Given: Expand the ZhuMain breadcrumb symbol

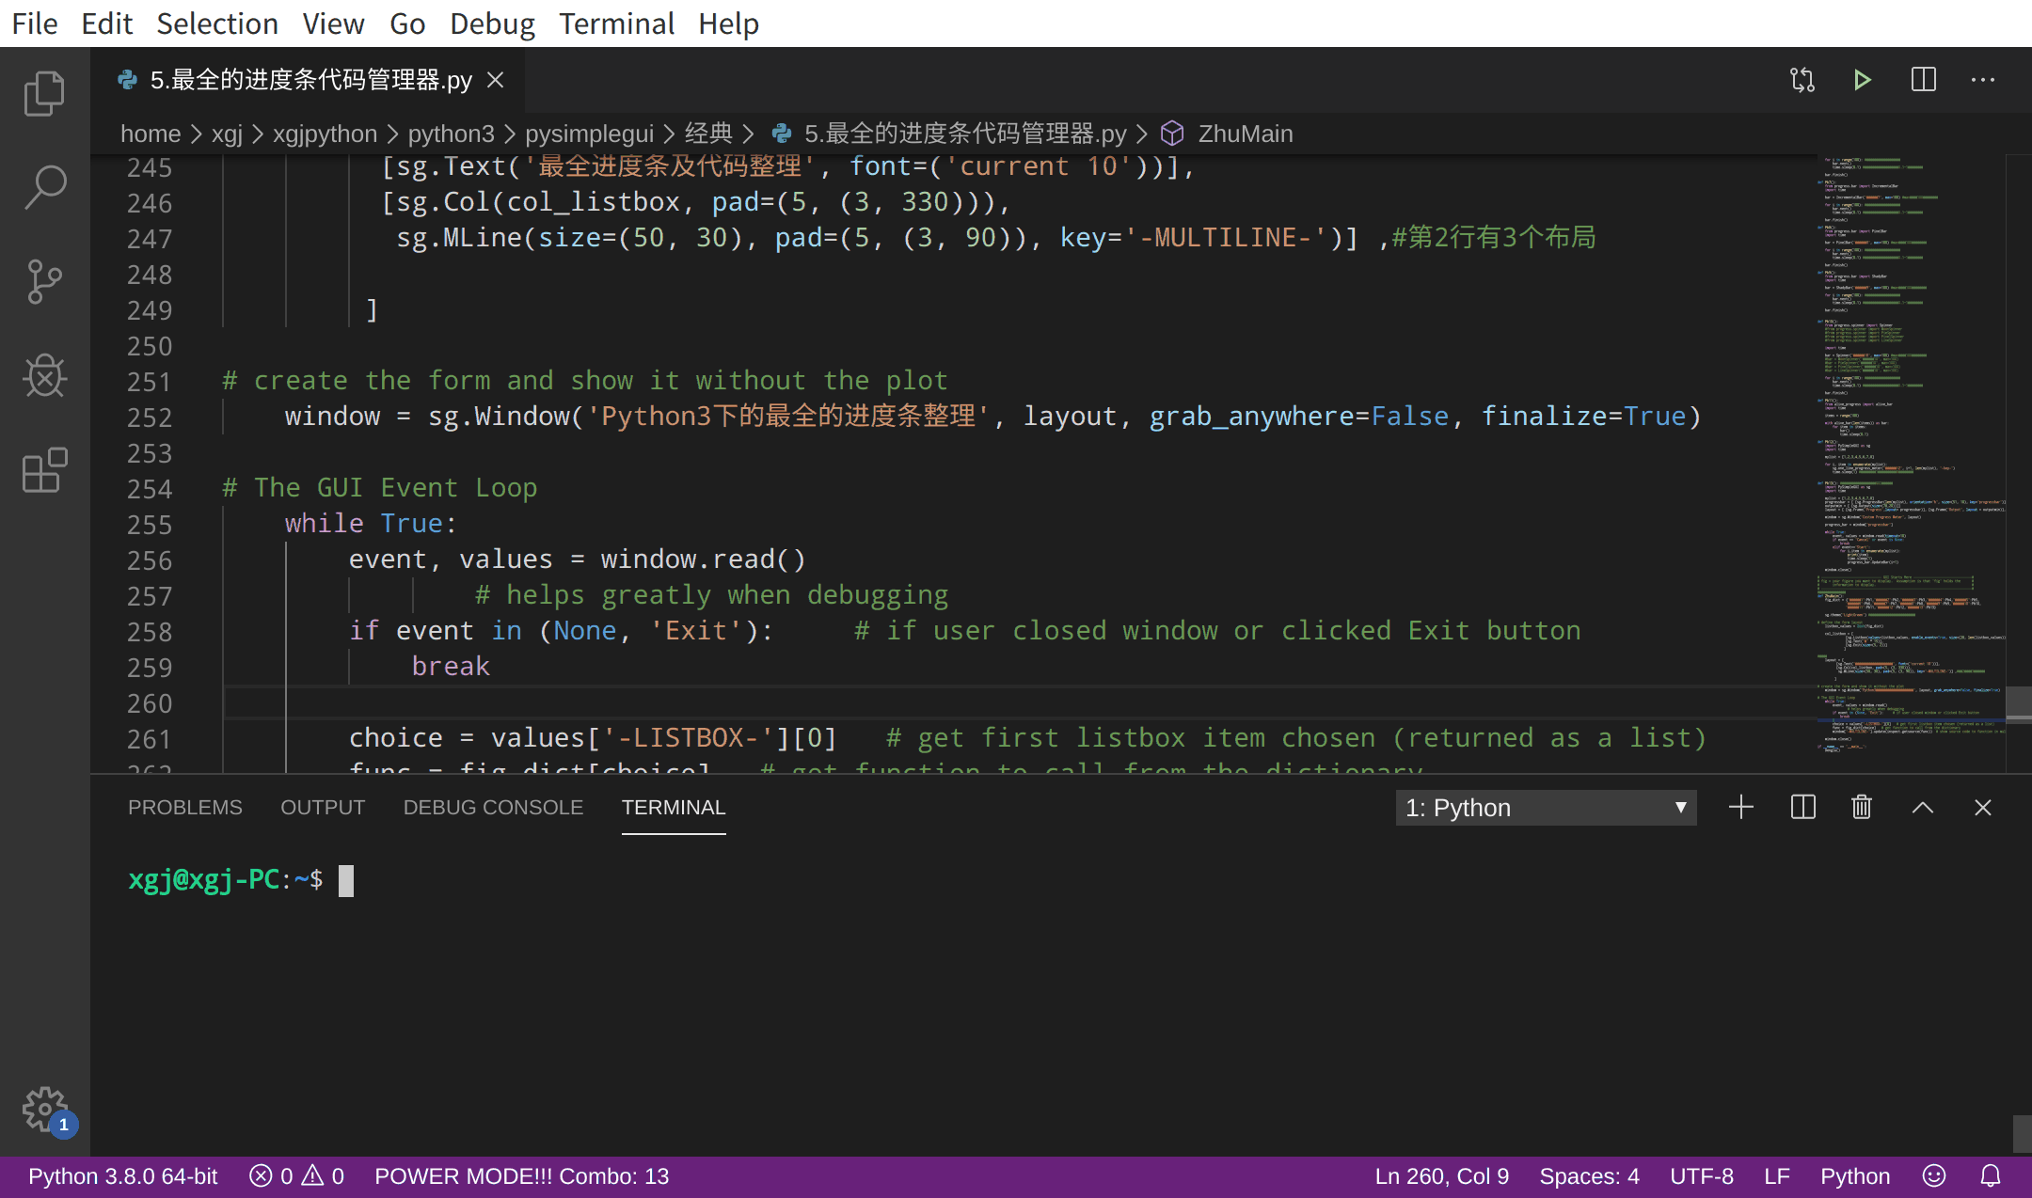Looking at the screenshot, I should click(1244, 134).
